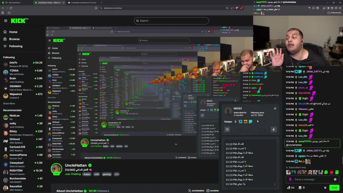Click Classybeef channel avatar
Image resolution: width=343 pixels, height=193 pixels.
[6, 165]
